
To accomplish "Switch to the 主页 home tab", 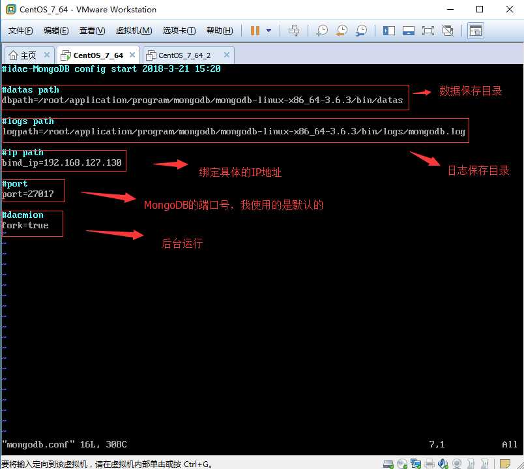I will tap(29, 55).
